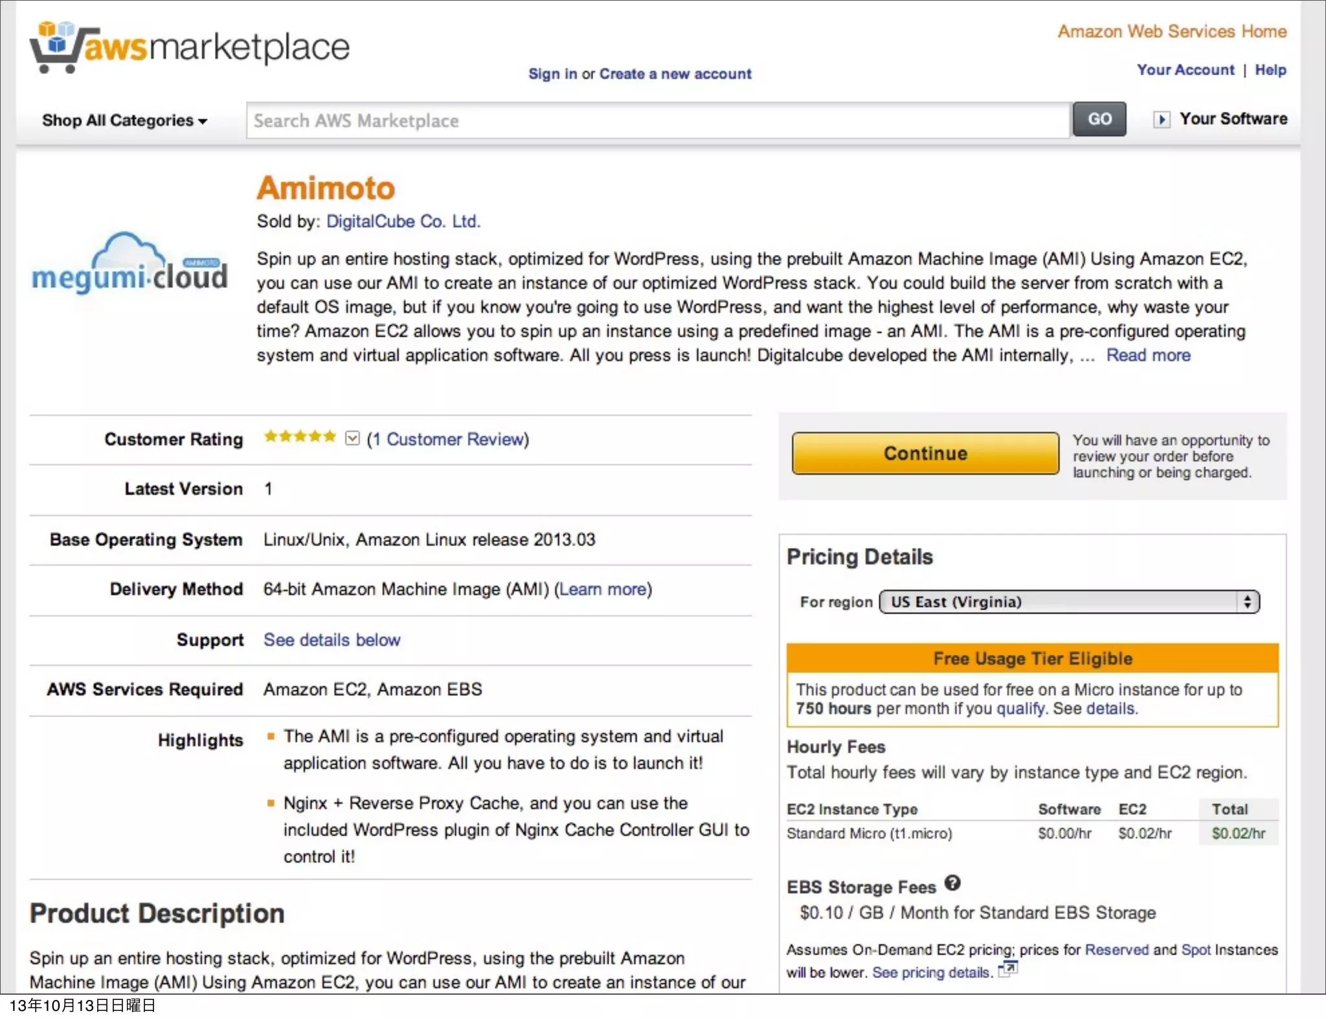Click the megumi cloud product logo
1326x1020 pixels.
click(x=129, y=264)
